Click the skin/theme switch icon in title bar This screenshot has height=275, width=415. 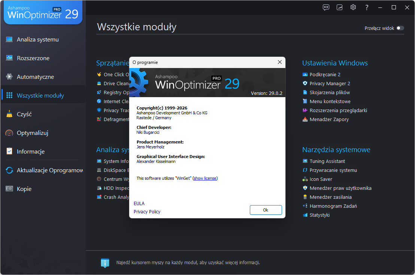pos(340,7)
